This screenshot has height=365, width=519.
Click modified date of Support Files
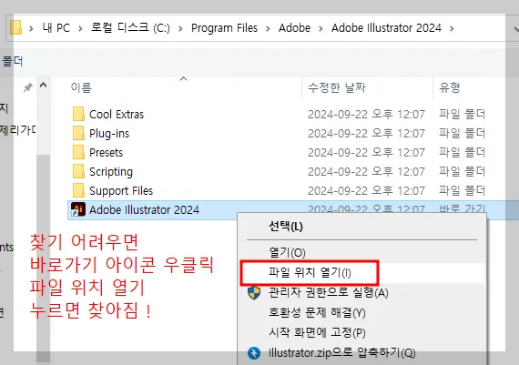pyautogui.click(x=366, y=191)
